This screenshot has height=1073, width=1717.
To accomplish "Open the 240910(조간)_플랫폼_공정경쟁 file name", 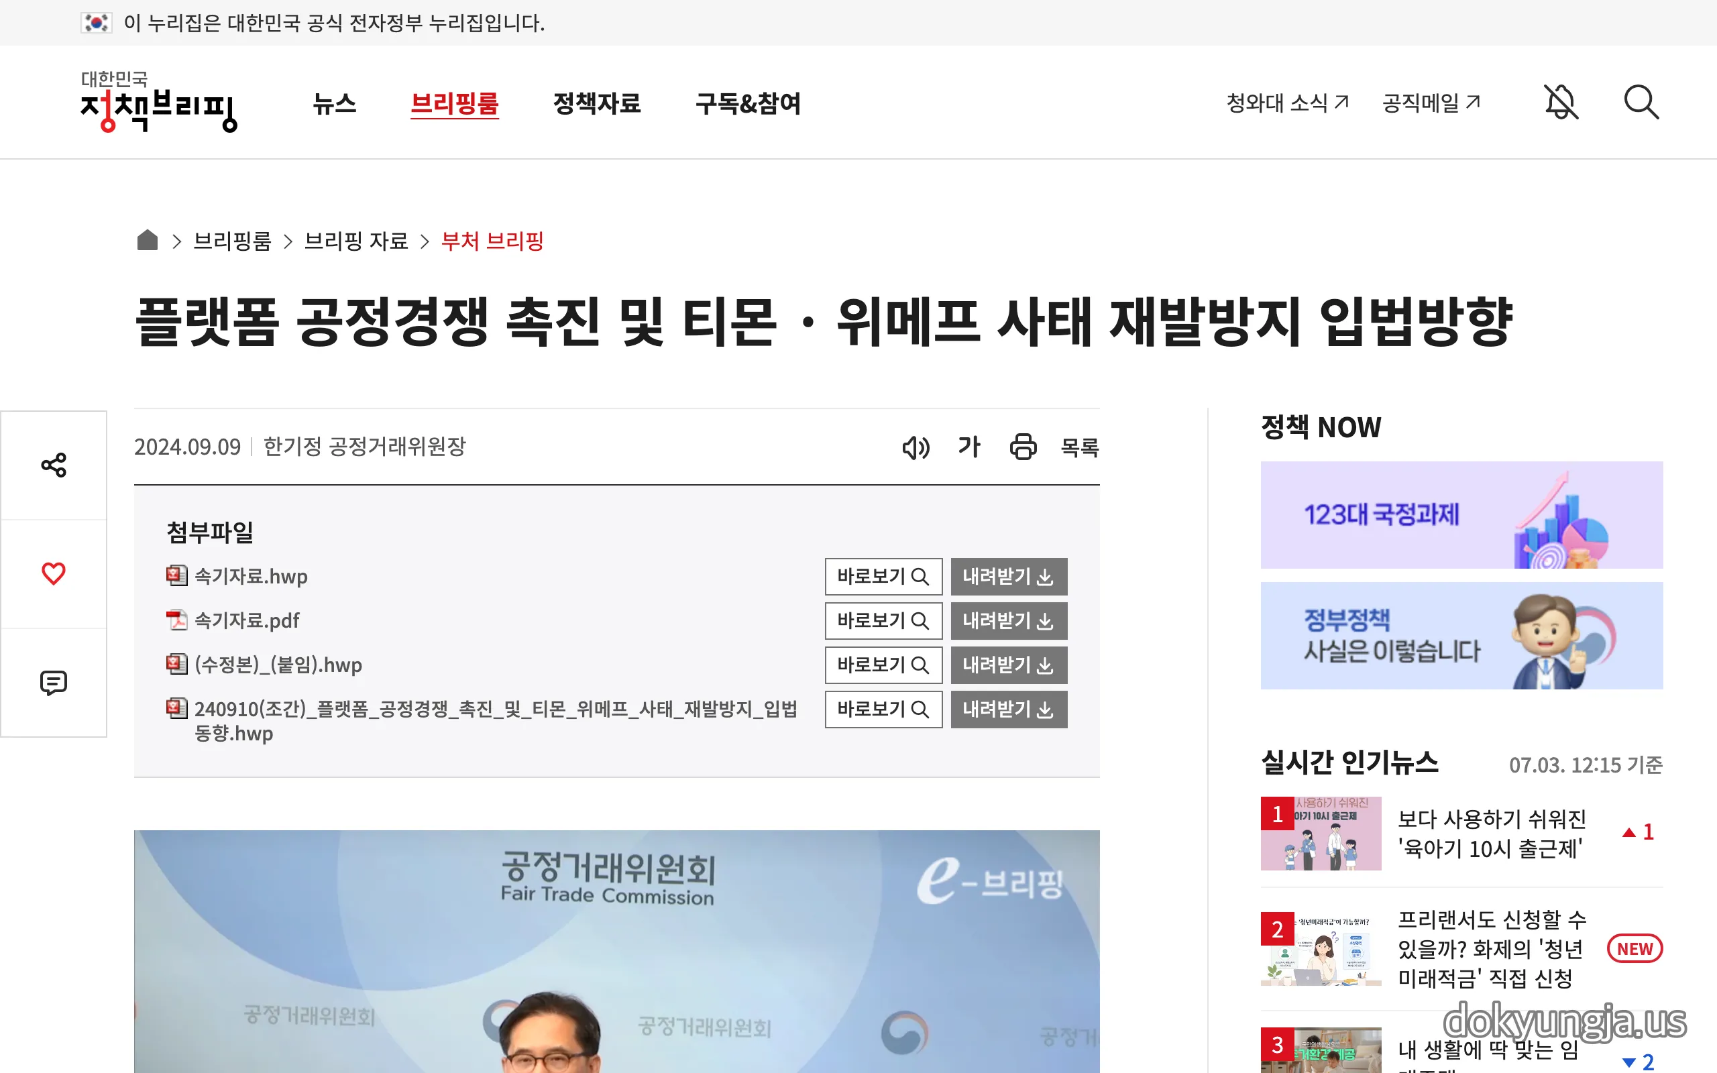I will (496, 720).
